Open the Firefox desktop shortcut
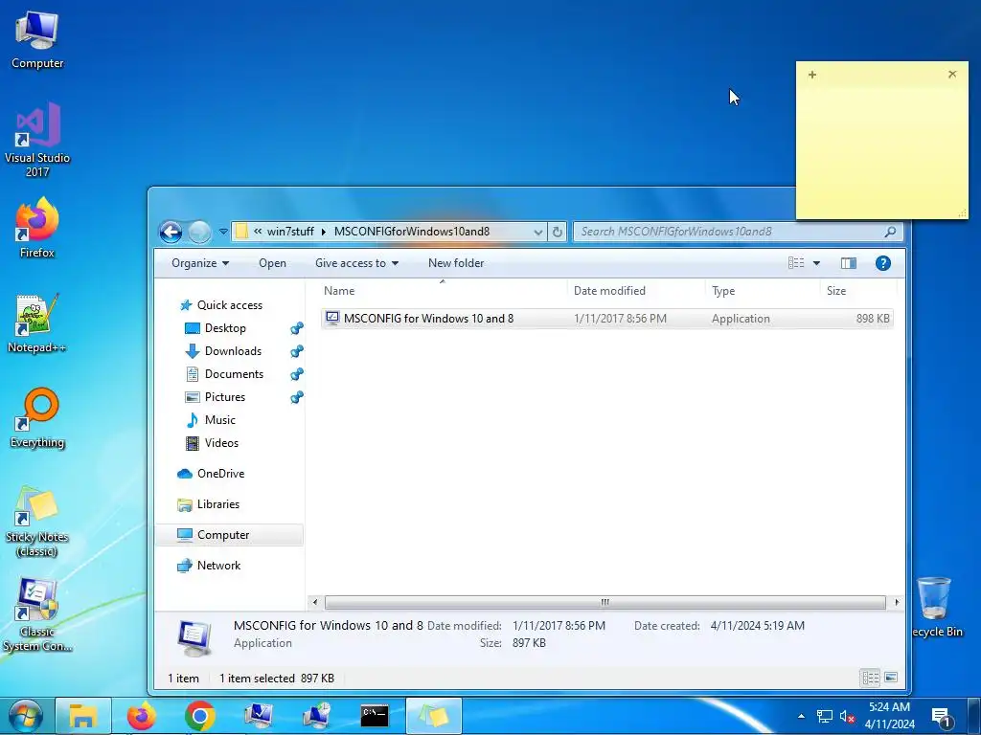981x735 pixels. (37, 228)
